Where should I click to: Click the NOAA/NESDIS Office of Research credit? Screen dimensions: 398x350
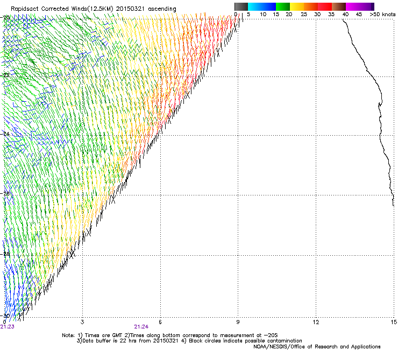pos(317,347)
